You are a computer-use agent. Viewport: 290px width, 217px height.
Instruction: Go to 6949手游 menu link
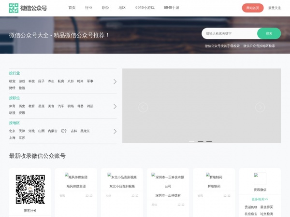point(172,8)
